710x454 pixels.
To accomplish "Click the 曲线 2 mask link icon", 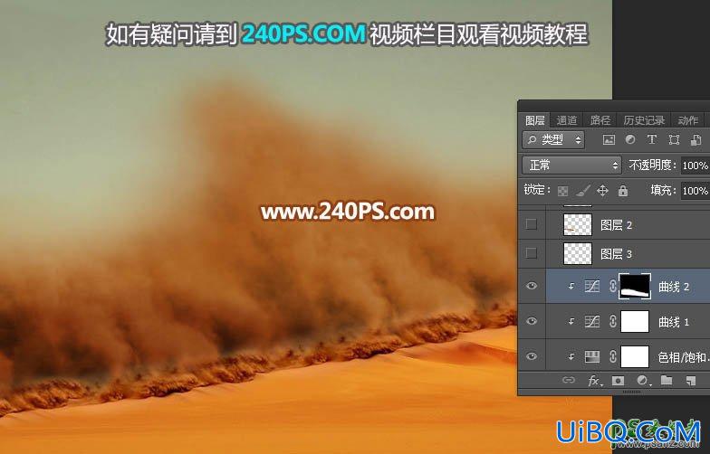I will (x=612, y=286).
